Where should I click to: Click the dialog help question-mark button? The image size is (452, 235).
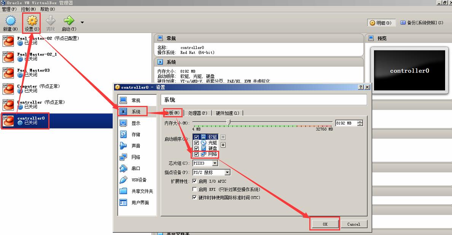click(361, 87)
